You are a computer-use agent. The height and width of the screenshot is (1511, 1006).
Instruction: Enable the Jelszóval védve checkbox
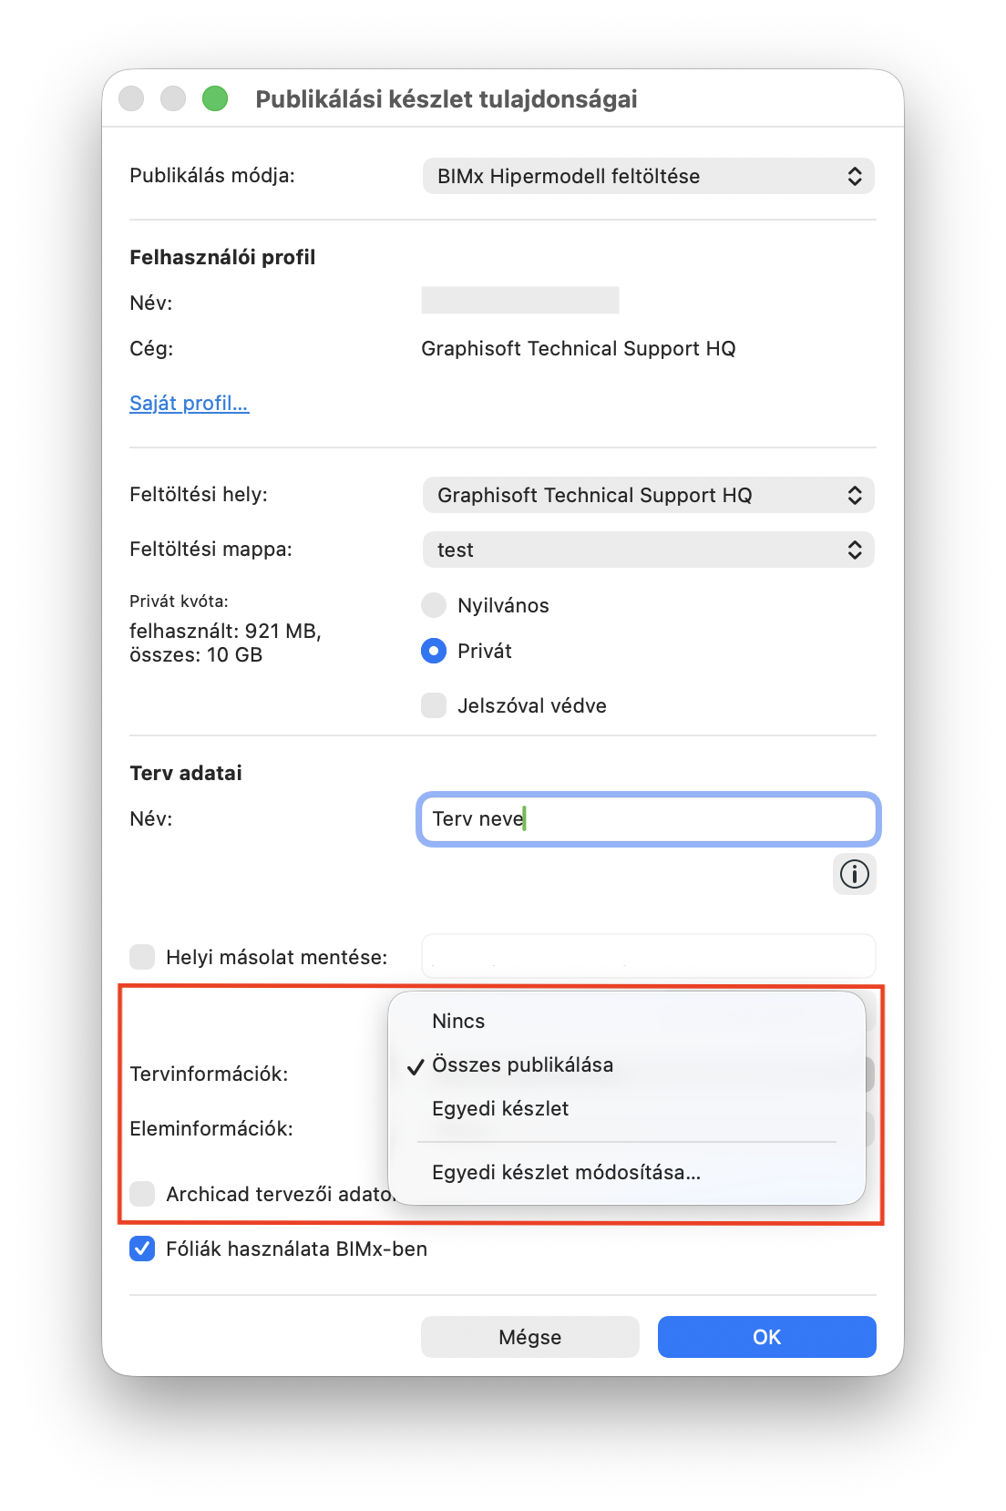coord(434,705)
